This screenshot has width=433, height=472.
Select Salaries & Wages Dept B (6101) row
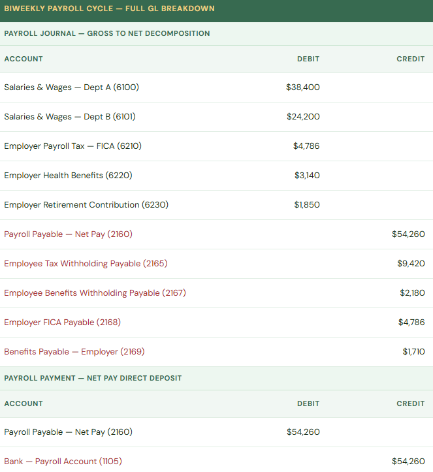tap(70, 117)
